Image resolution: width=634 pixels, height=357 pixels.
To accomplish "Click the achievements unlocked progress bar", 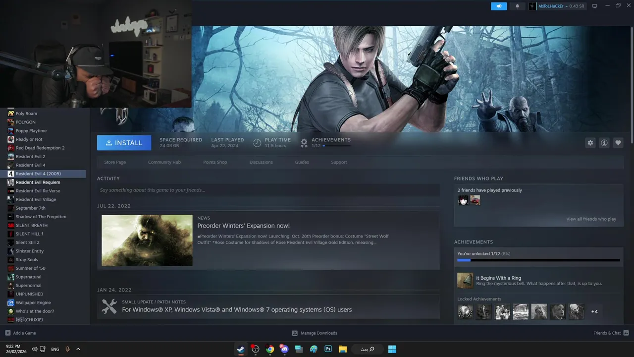I will click(x=538, y=260).
